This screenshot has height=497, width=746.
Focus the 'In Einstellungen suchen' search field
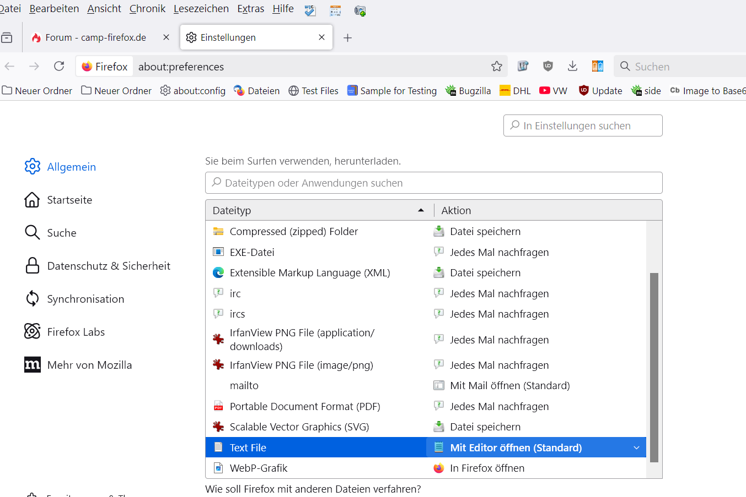(x=583, y=125)
